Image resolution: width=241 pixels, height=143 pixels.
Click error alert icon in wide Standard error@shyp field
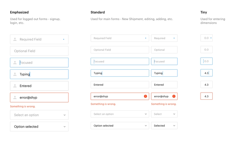146,96
